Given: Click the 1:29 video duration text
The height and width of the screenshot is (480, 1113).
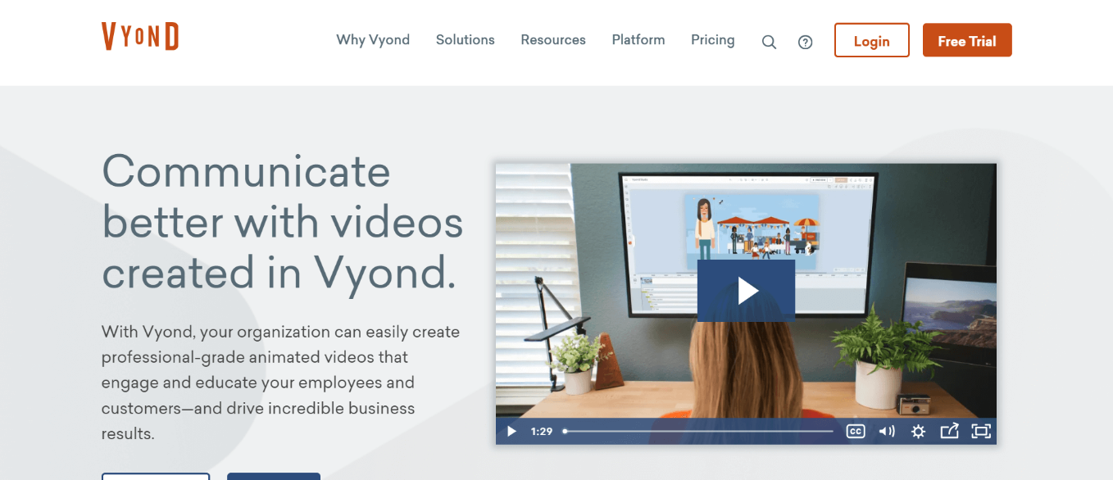Looking at the screenshot, I should [542, 431].
